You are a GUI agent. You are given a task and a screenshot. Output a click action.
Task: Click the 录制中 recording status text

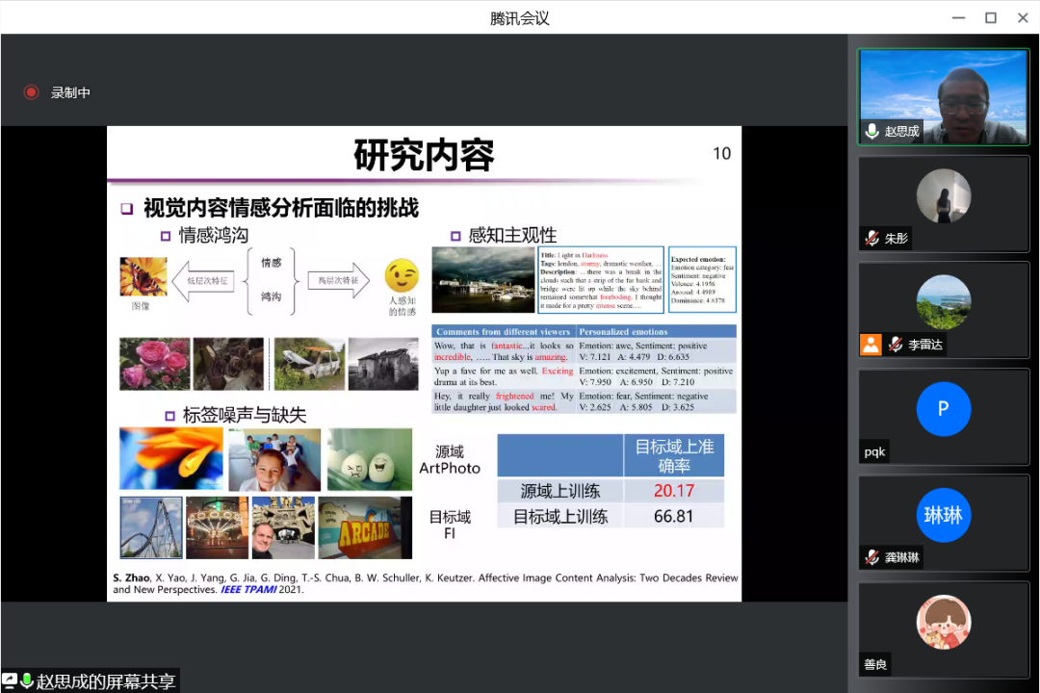pyautogui.click(x=70, y=92)
